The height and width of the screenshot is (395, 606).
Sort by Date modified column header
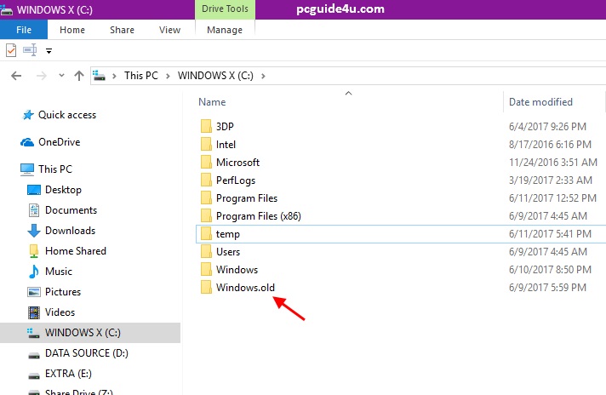pos(540,102)
